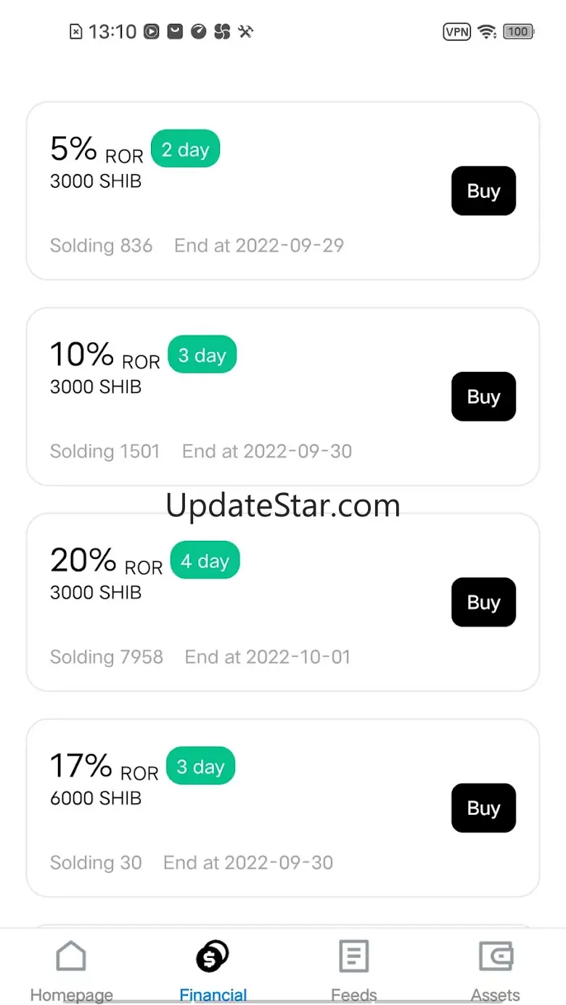Tap the Solding 836 text

pyautogui.click(x=101, y=246)
